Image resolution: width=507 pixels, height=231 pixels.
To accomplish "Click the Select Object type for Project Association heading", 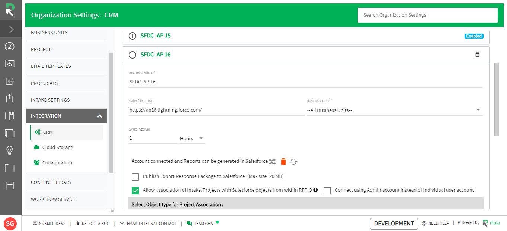I will (x=177, y=205).
